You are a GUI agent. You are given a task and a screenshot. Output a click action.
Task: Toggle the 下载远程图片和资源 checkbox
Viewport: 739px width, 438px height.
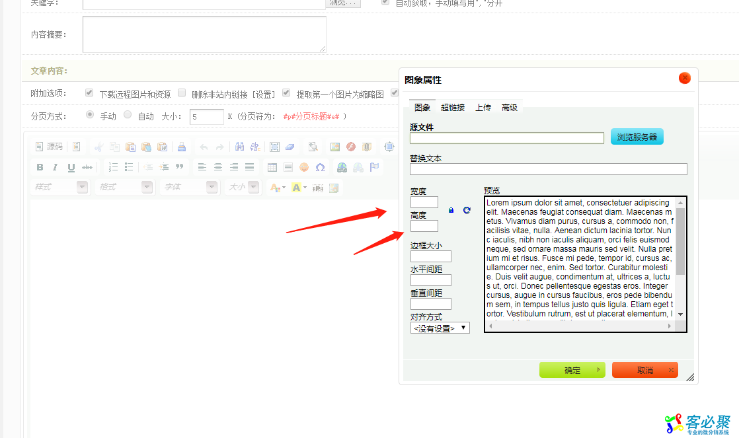89,93
